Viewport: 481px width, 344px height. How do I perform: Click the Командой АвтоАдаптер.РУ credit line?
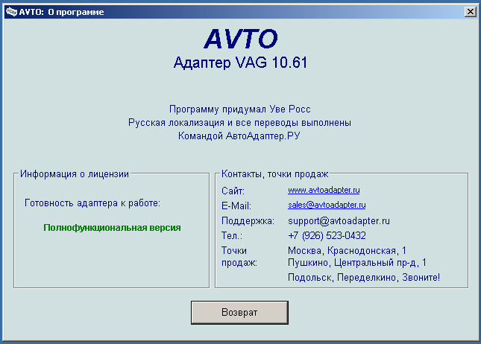click(x=239, y=136)
